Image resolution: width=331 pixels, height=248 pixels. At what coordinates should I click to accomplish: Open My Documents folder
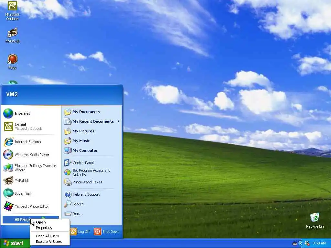pyautogui.click(x=92, y=112)
